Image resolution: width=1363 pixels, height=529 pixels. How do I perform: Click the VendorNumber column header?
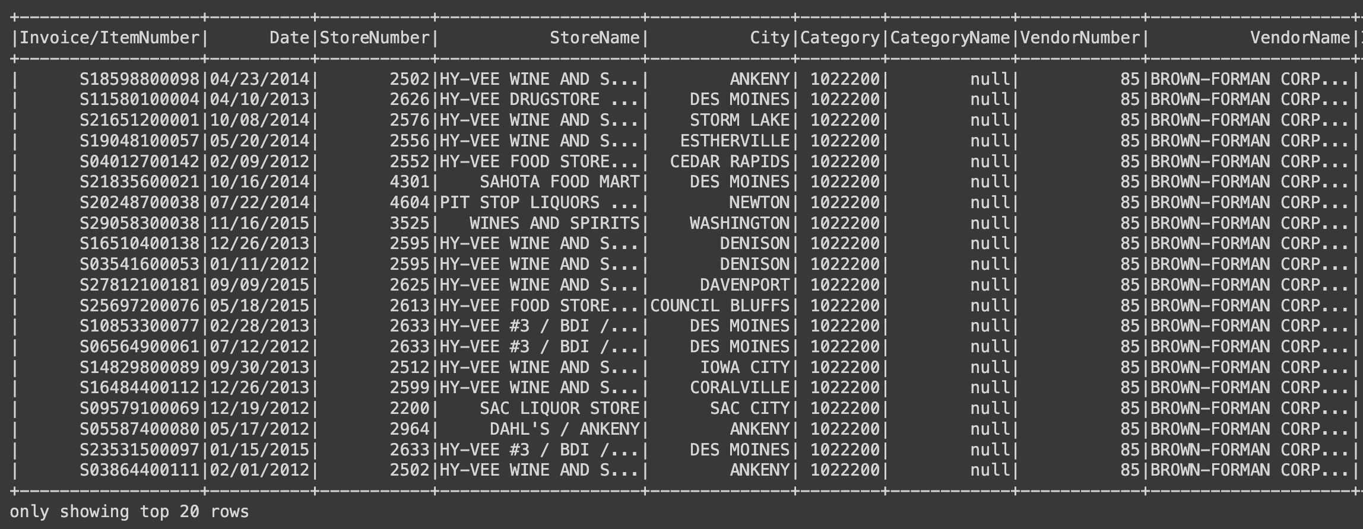[1080, 38]
